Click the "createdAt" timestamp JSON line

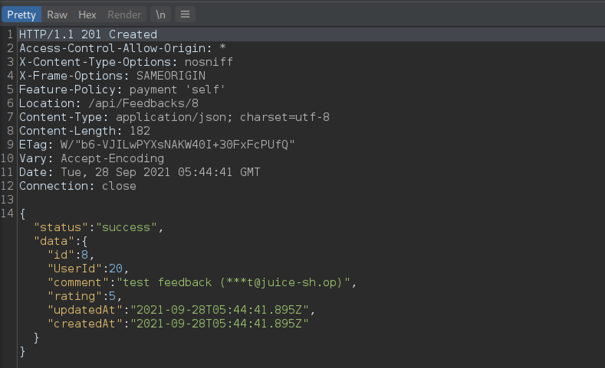click(178, 324)
